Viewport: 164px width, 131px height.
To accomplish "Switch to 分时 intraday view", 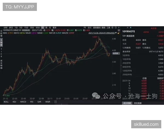I will pos(5,28).
